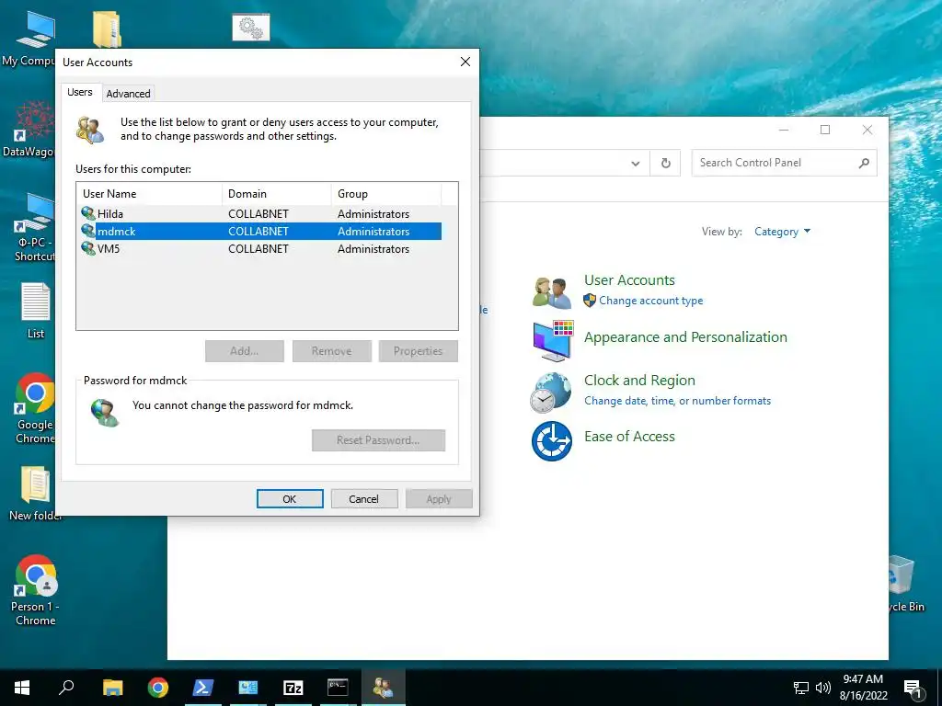Image resolution: width=942 pixels, height=706 pixels.
Task: Expand the address bar history dropdown arrow
Action: [x=636, y=164]
